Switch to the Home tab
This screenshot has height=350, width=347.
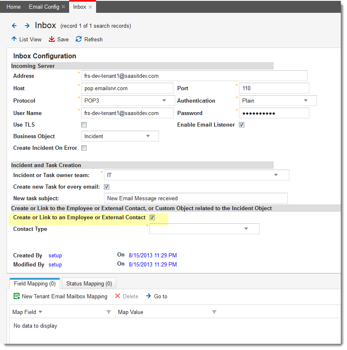pyautogui.click(x=14, y=7)
